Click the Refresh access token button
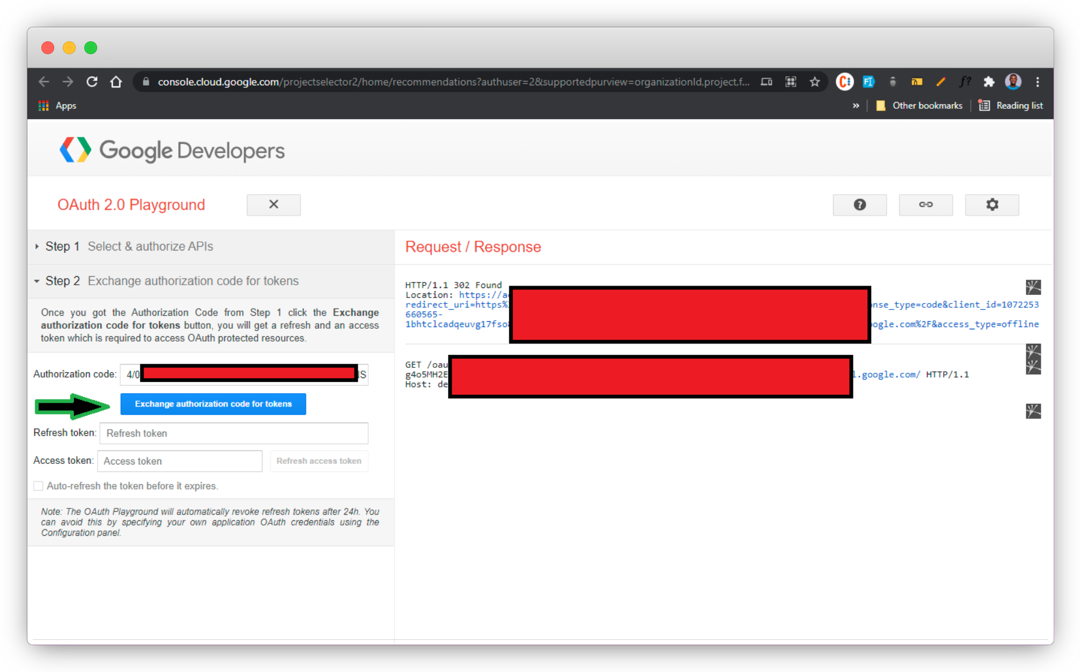This screenshot has width=1081, height=672. click(319, 461)
